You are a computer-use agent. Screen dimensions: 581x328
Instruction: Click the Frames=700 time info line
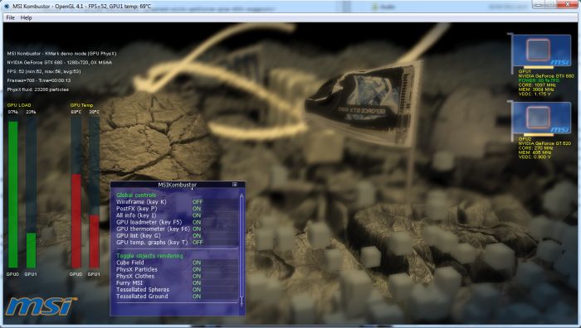coord(38,80)
